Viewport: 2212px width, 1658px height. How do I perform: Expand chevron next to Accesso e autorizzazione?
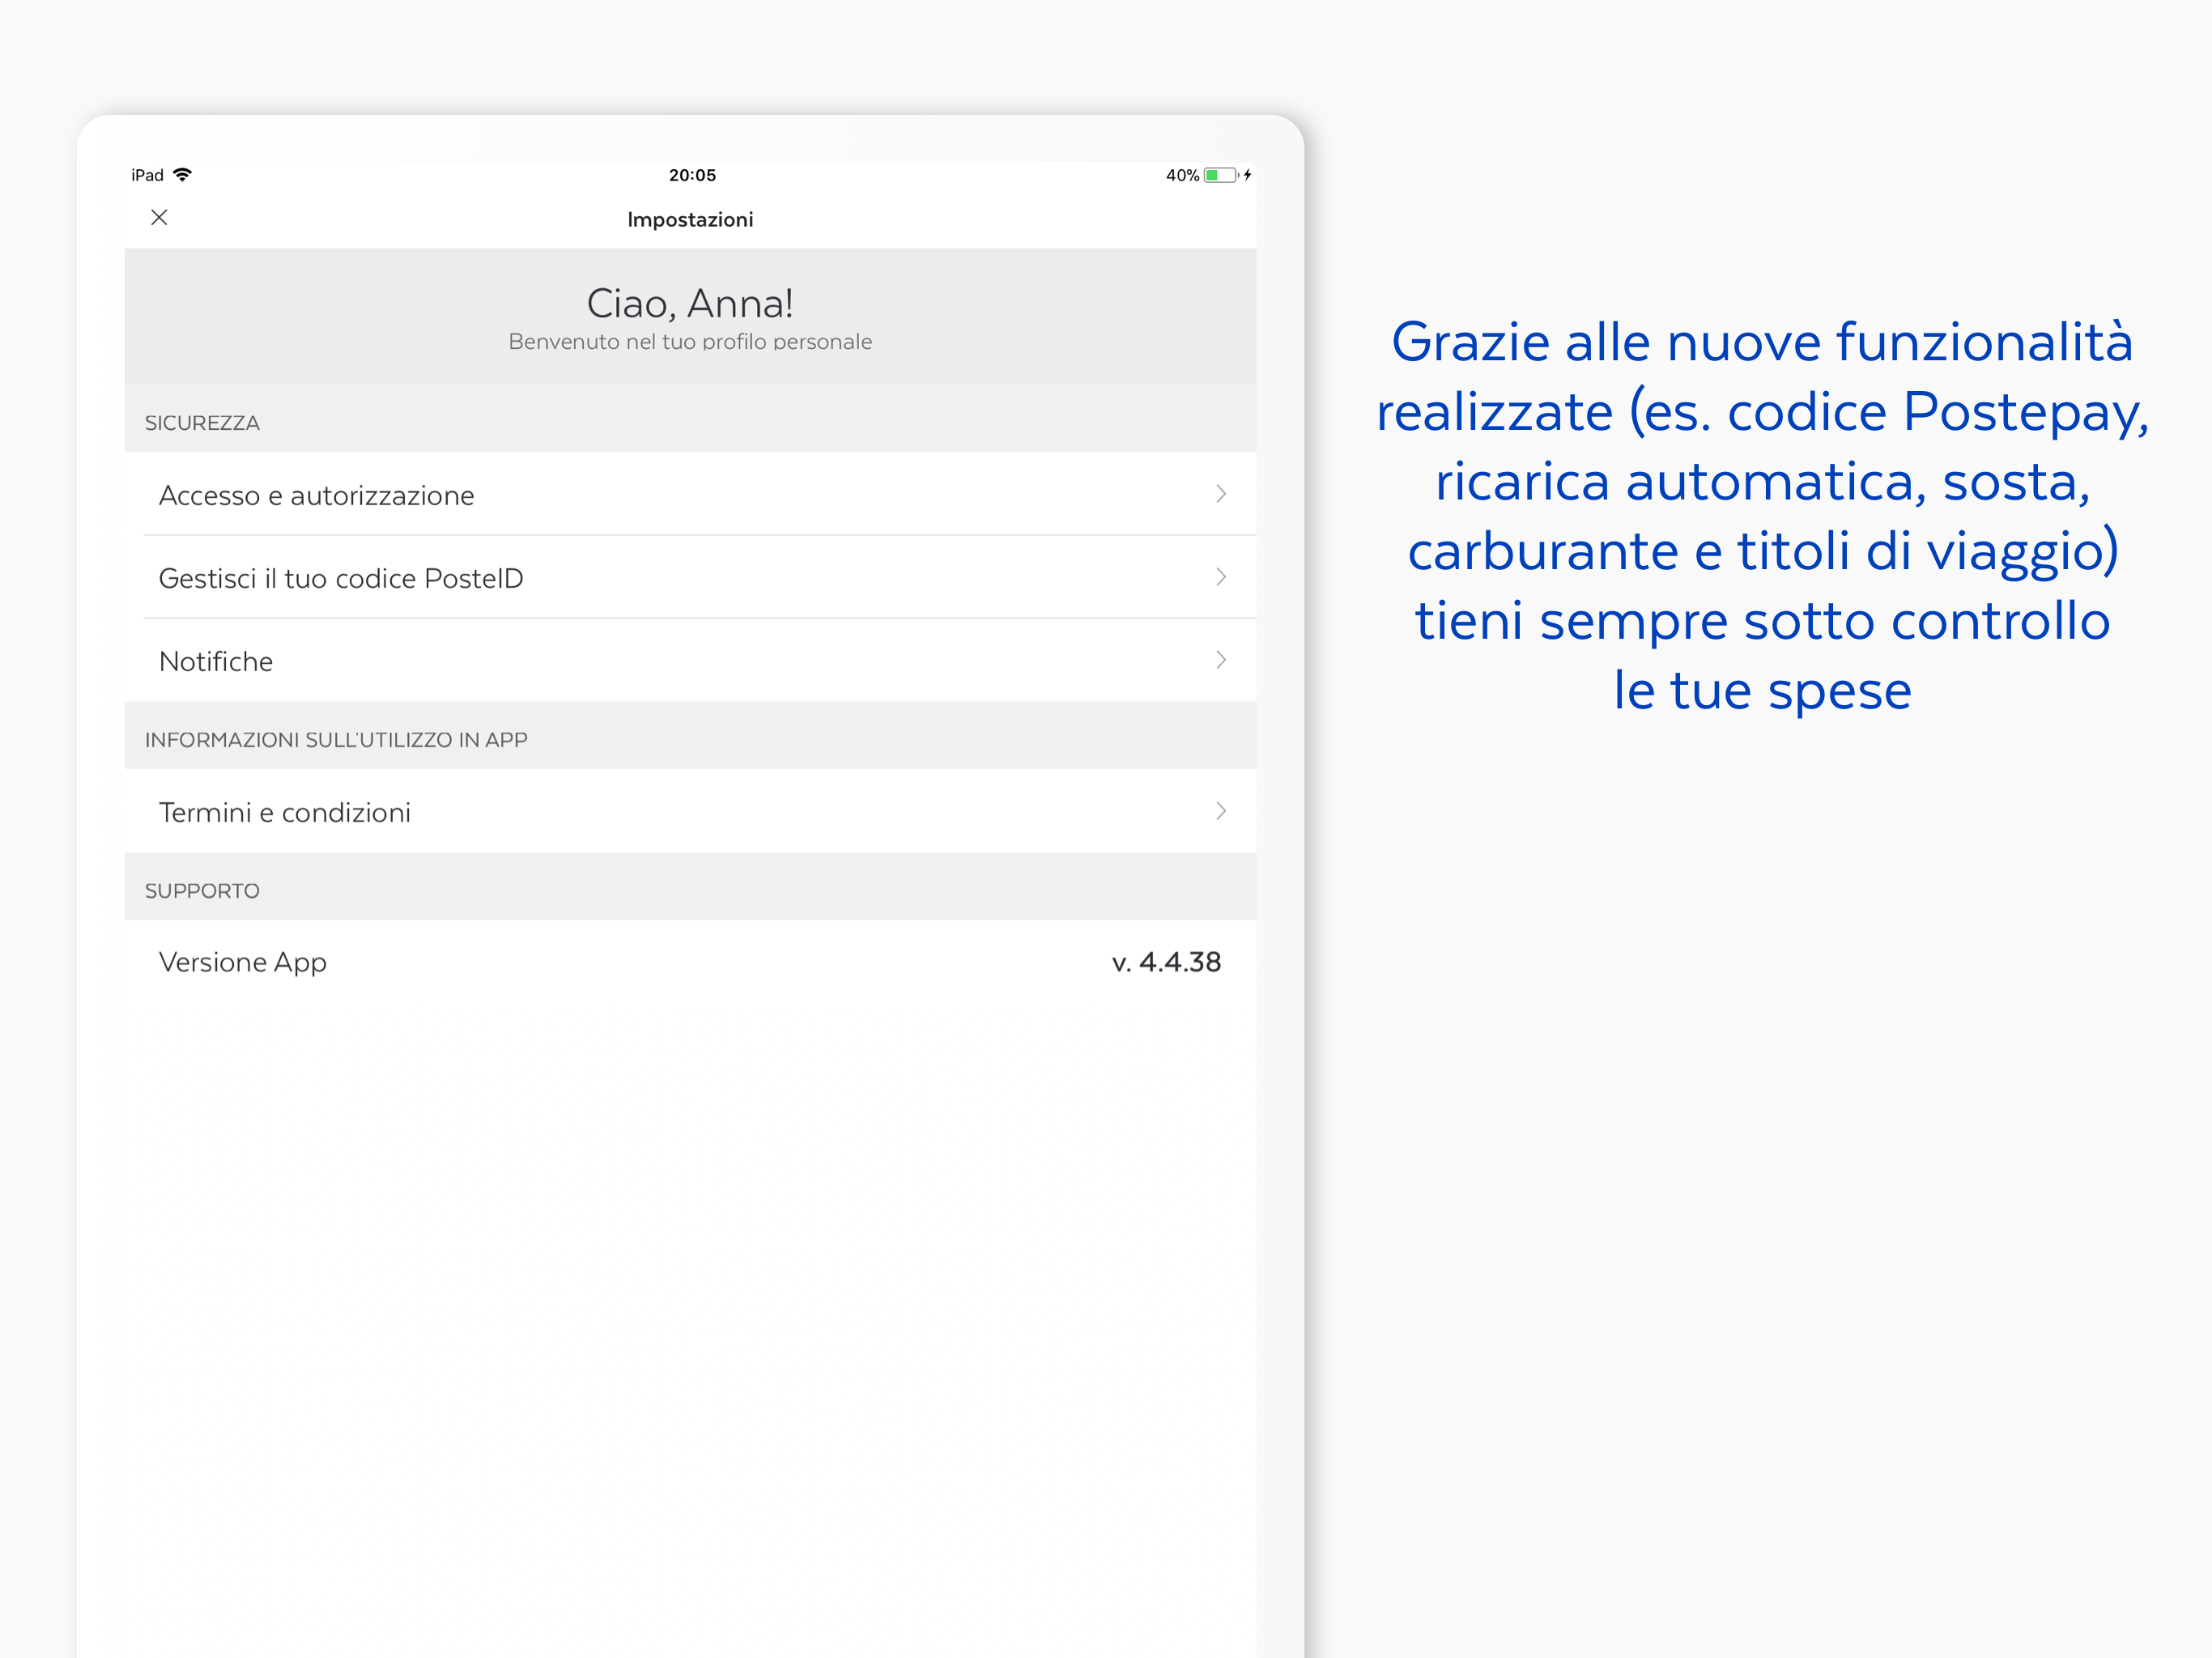(x=1220, y=494)
